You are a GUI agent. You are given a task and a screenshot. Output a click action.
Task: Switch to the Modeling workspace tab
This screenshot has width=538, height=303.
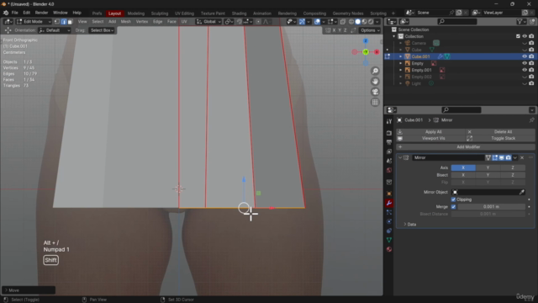tap(136, 13)
